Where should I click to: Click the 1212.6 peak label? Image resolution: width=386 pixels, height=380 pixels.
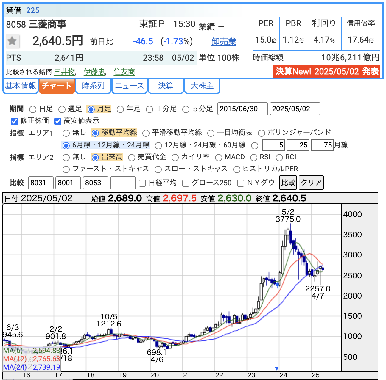pyautogui.click(x=109, y=324)
